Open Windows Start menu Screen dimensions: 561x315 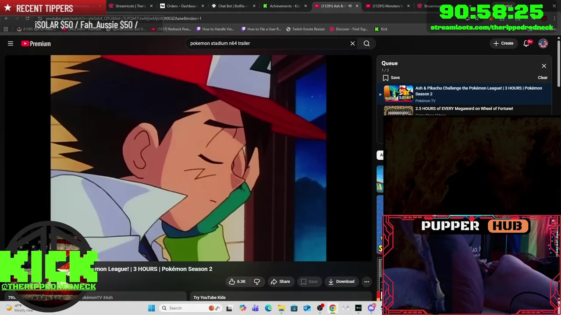point(151,308)
